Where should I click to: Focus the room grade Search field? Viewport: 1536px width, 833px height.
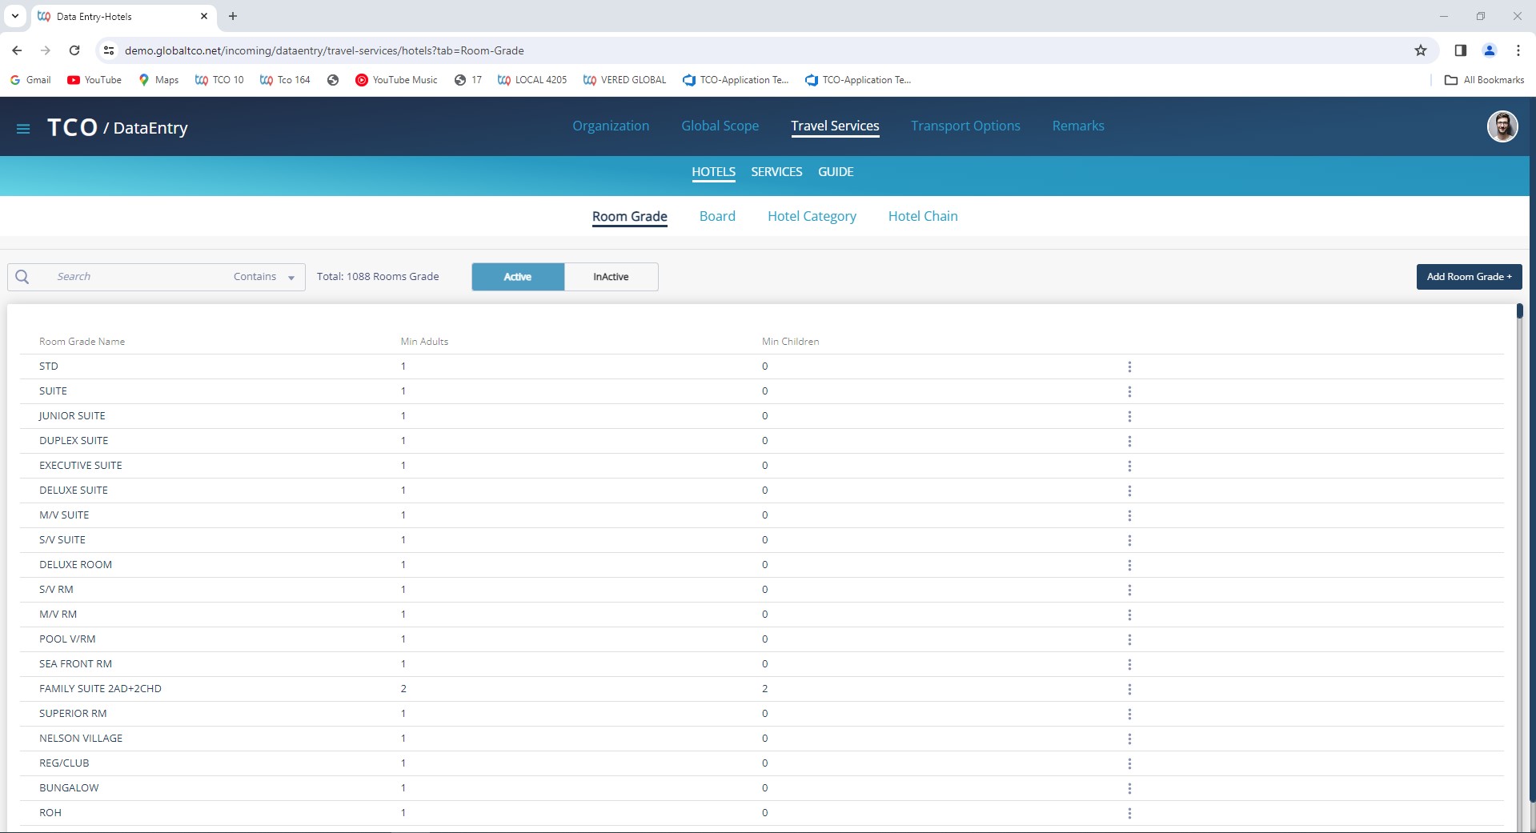click(136, 277)
